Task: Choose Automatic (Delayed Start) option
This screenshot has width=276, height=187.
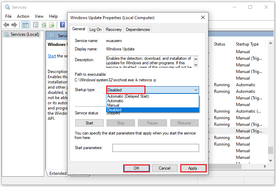Action: point(152,96)
